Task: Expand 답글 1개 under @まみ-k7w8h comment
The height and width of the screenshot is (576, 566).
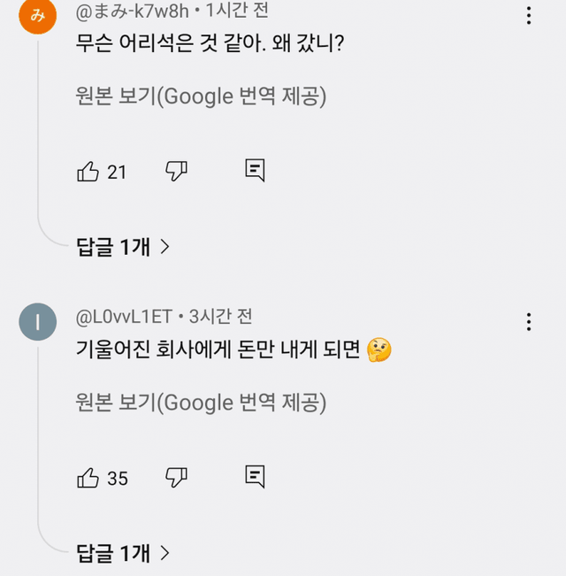Action: point(123,247)
